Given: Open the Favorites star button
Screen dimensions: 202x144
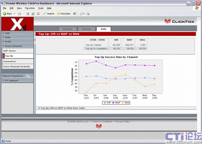Looking at the screenshot, I should (x=64, y=13).
